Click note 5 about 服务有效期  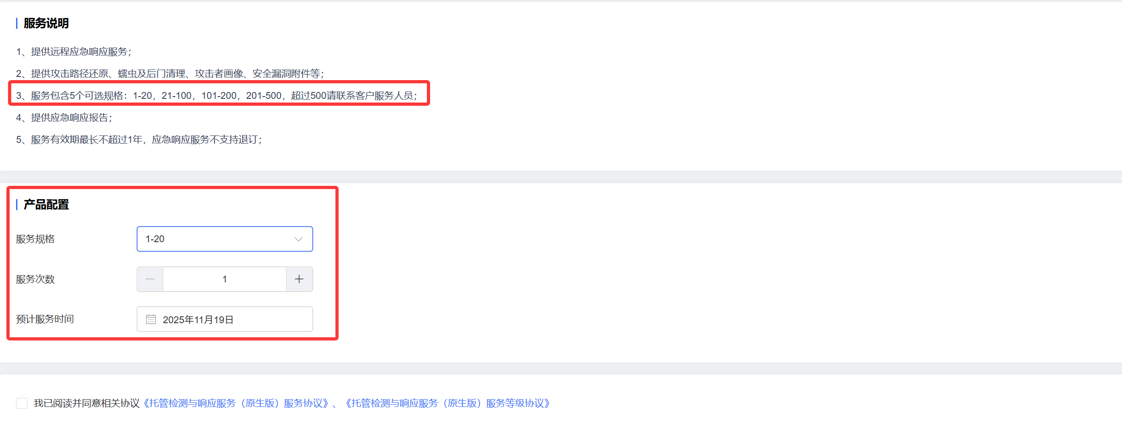tap(139, 140)
